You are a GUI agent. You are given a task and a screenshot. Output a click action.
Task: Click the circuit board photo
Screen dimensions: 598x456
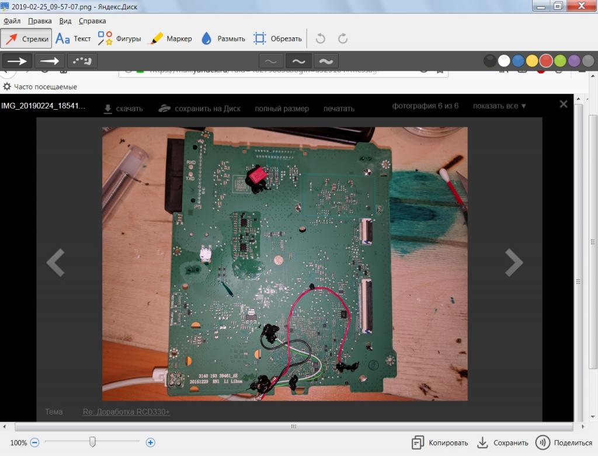(284, 264)
